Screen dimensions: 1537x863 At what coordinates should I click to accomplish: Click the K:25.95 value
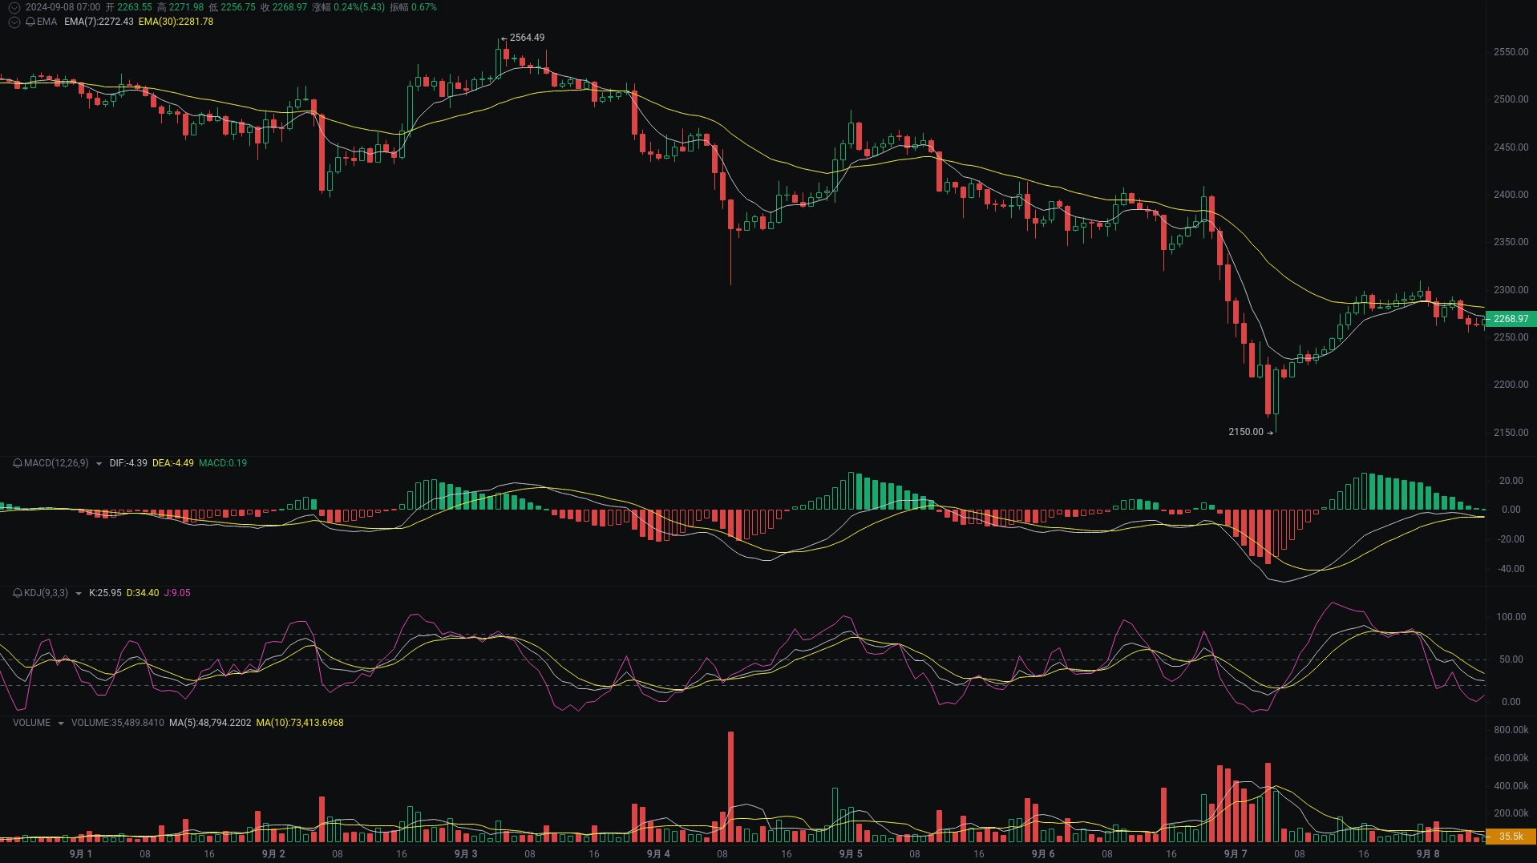coord(105,593)
